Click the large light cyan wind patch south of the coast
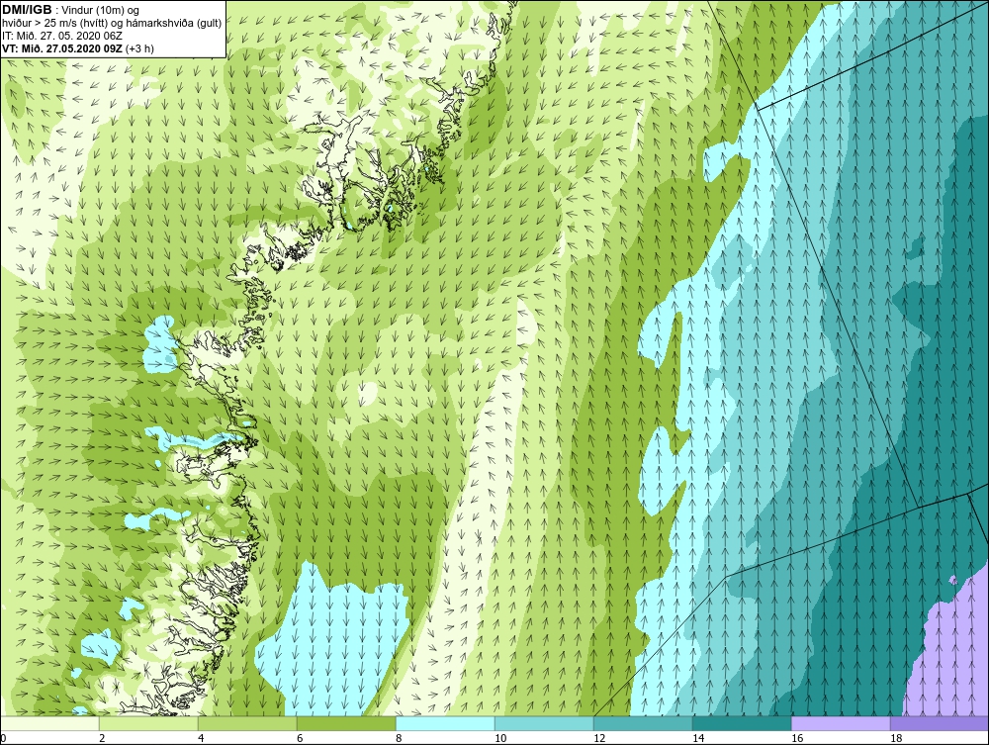The width and height of the screenshot is (989, 745). (334, 643)
